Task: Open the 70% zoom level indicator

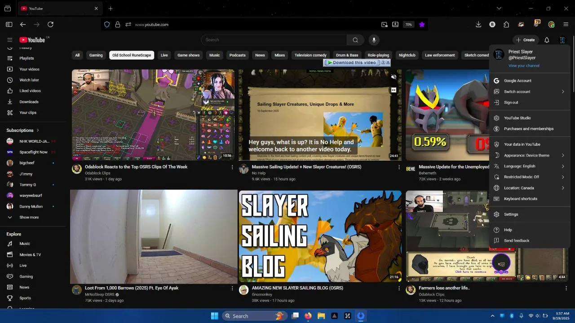Action: pos(408,25)
